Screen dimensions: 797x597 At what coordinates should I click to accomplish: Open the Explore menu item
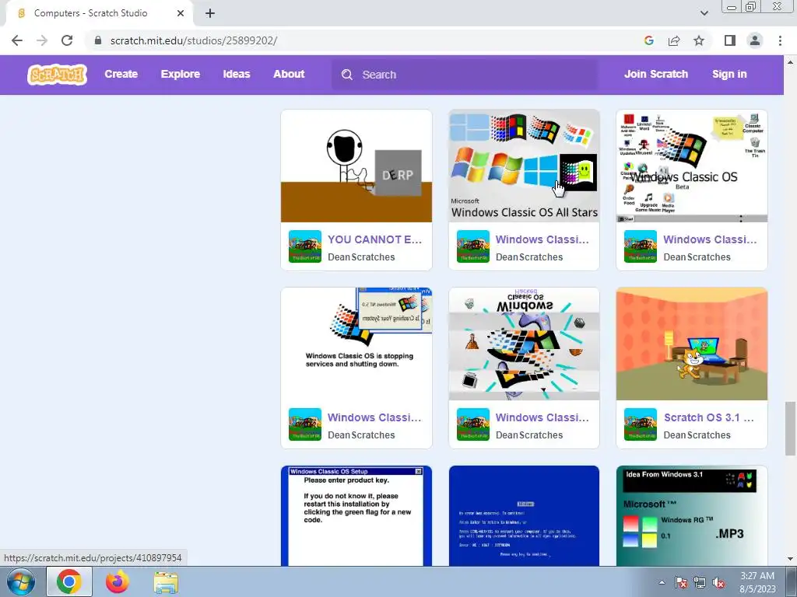[x=181, y=74]
